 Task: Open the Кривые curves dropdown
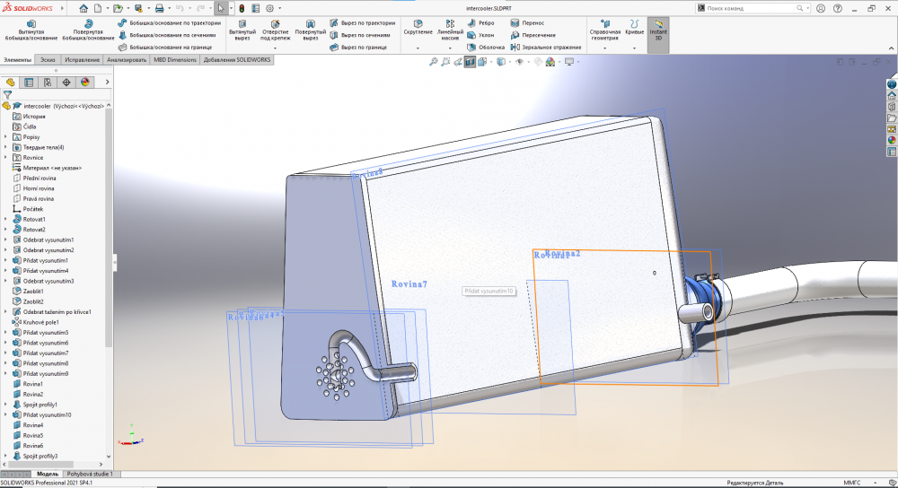click(634, 48)
